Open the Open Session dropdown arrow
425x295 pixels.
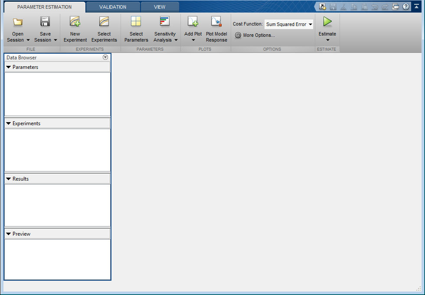28,40
